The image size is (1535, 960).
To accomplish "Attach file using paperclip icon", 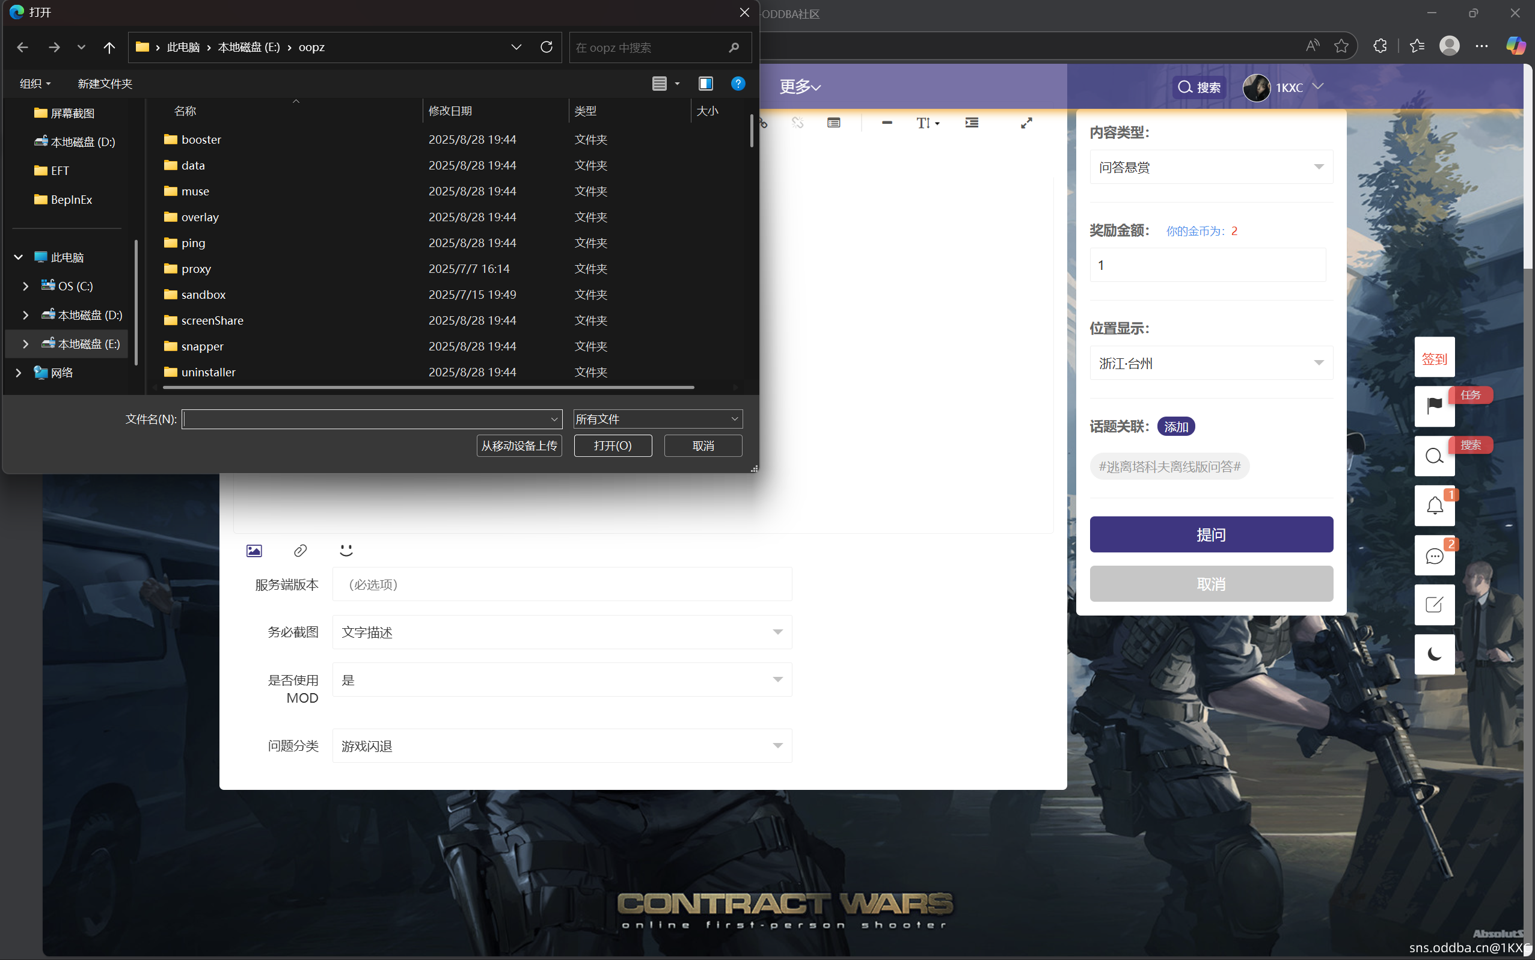I will point(301,551).
